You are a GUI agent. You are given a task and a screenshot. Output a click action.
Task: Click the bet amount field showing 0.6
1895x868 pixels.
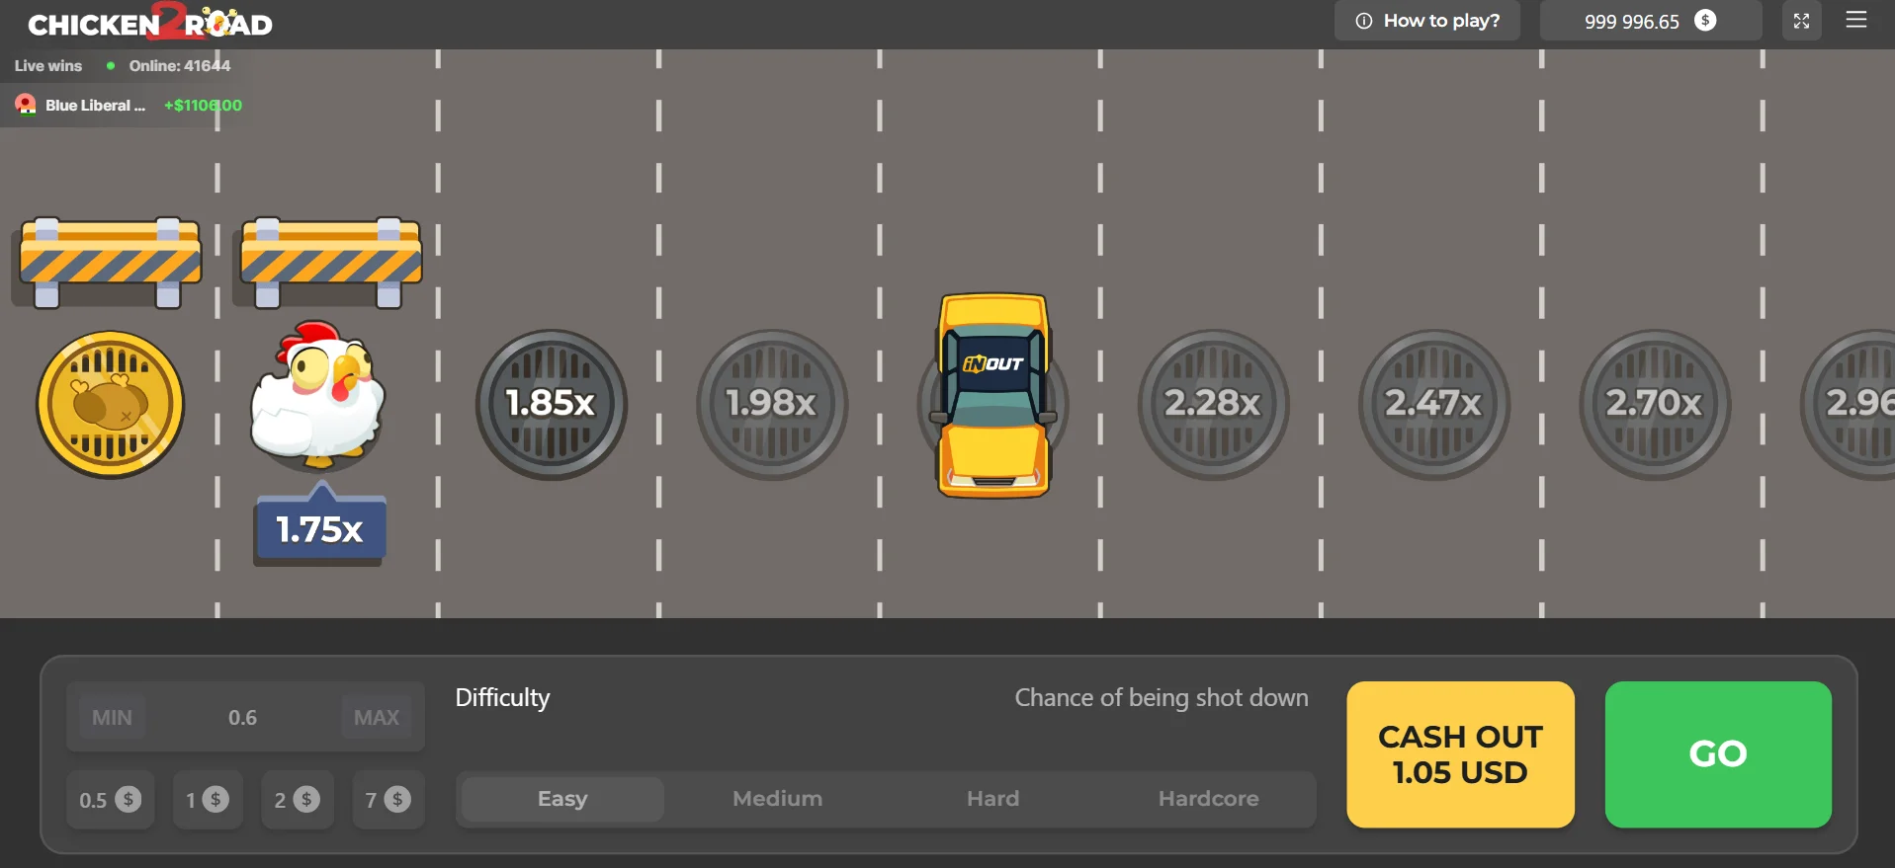(243, 718)
